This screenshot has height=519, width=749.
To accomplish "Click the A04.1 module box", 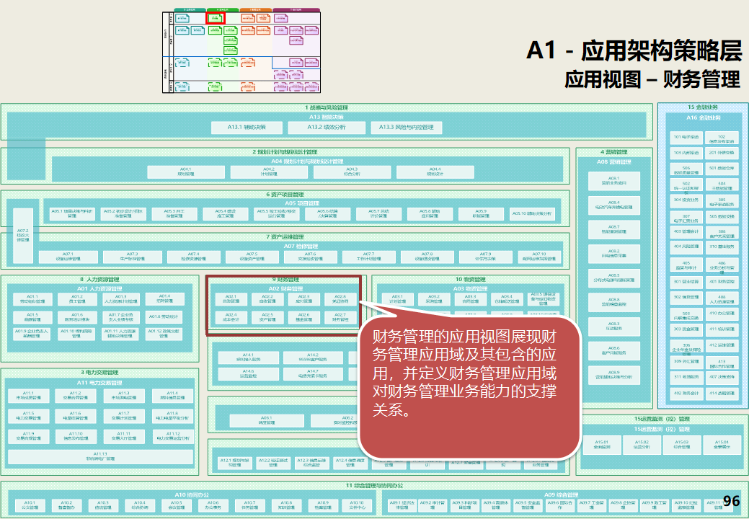I will tap(186, 172).
